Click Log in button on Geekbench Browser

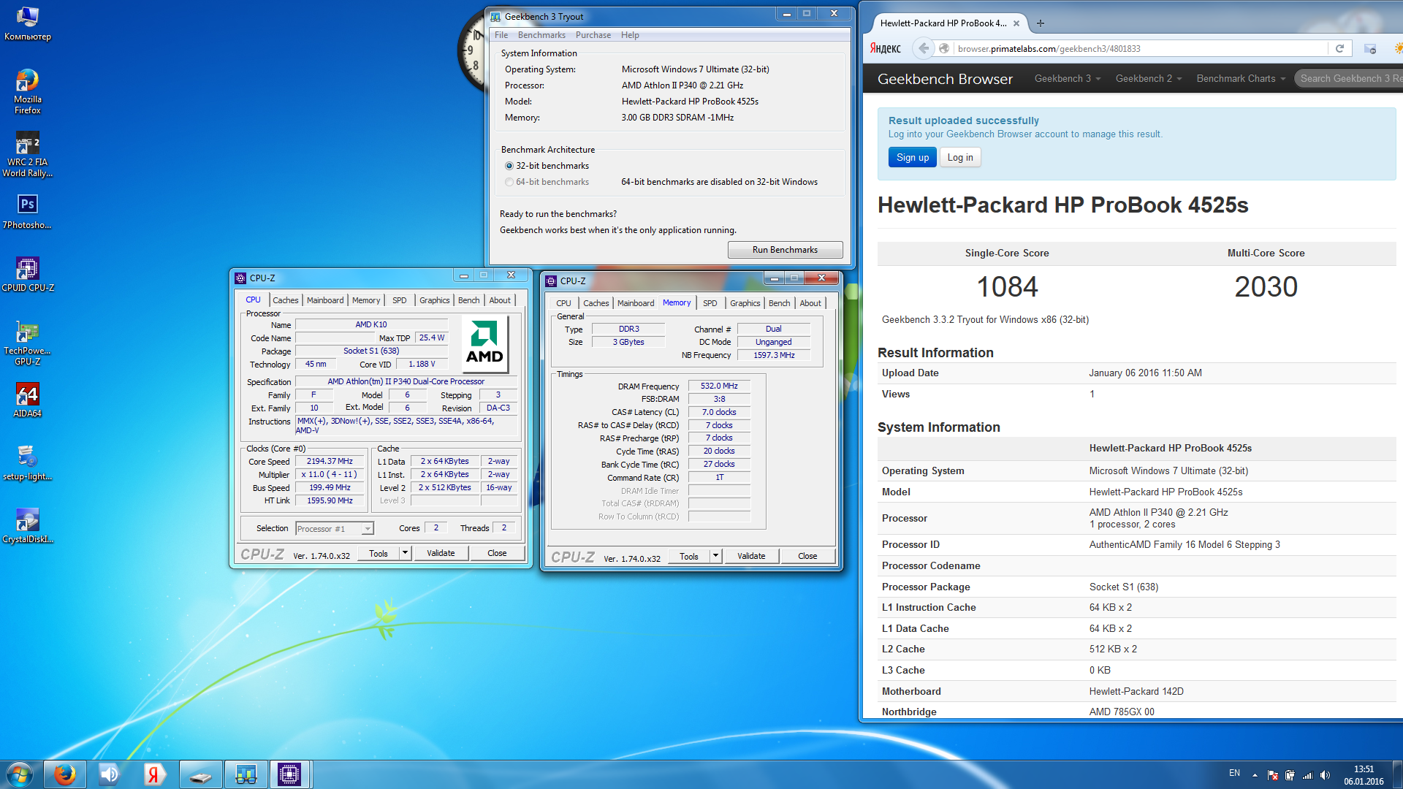960,157
